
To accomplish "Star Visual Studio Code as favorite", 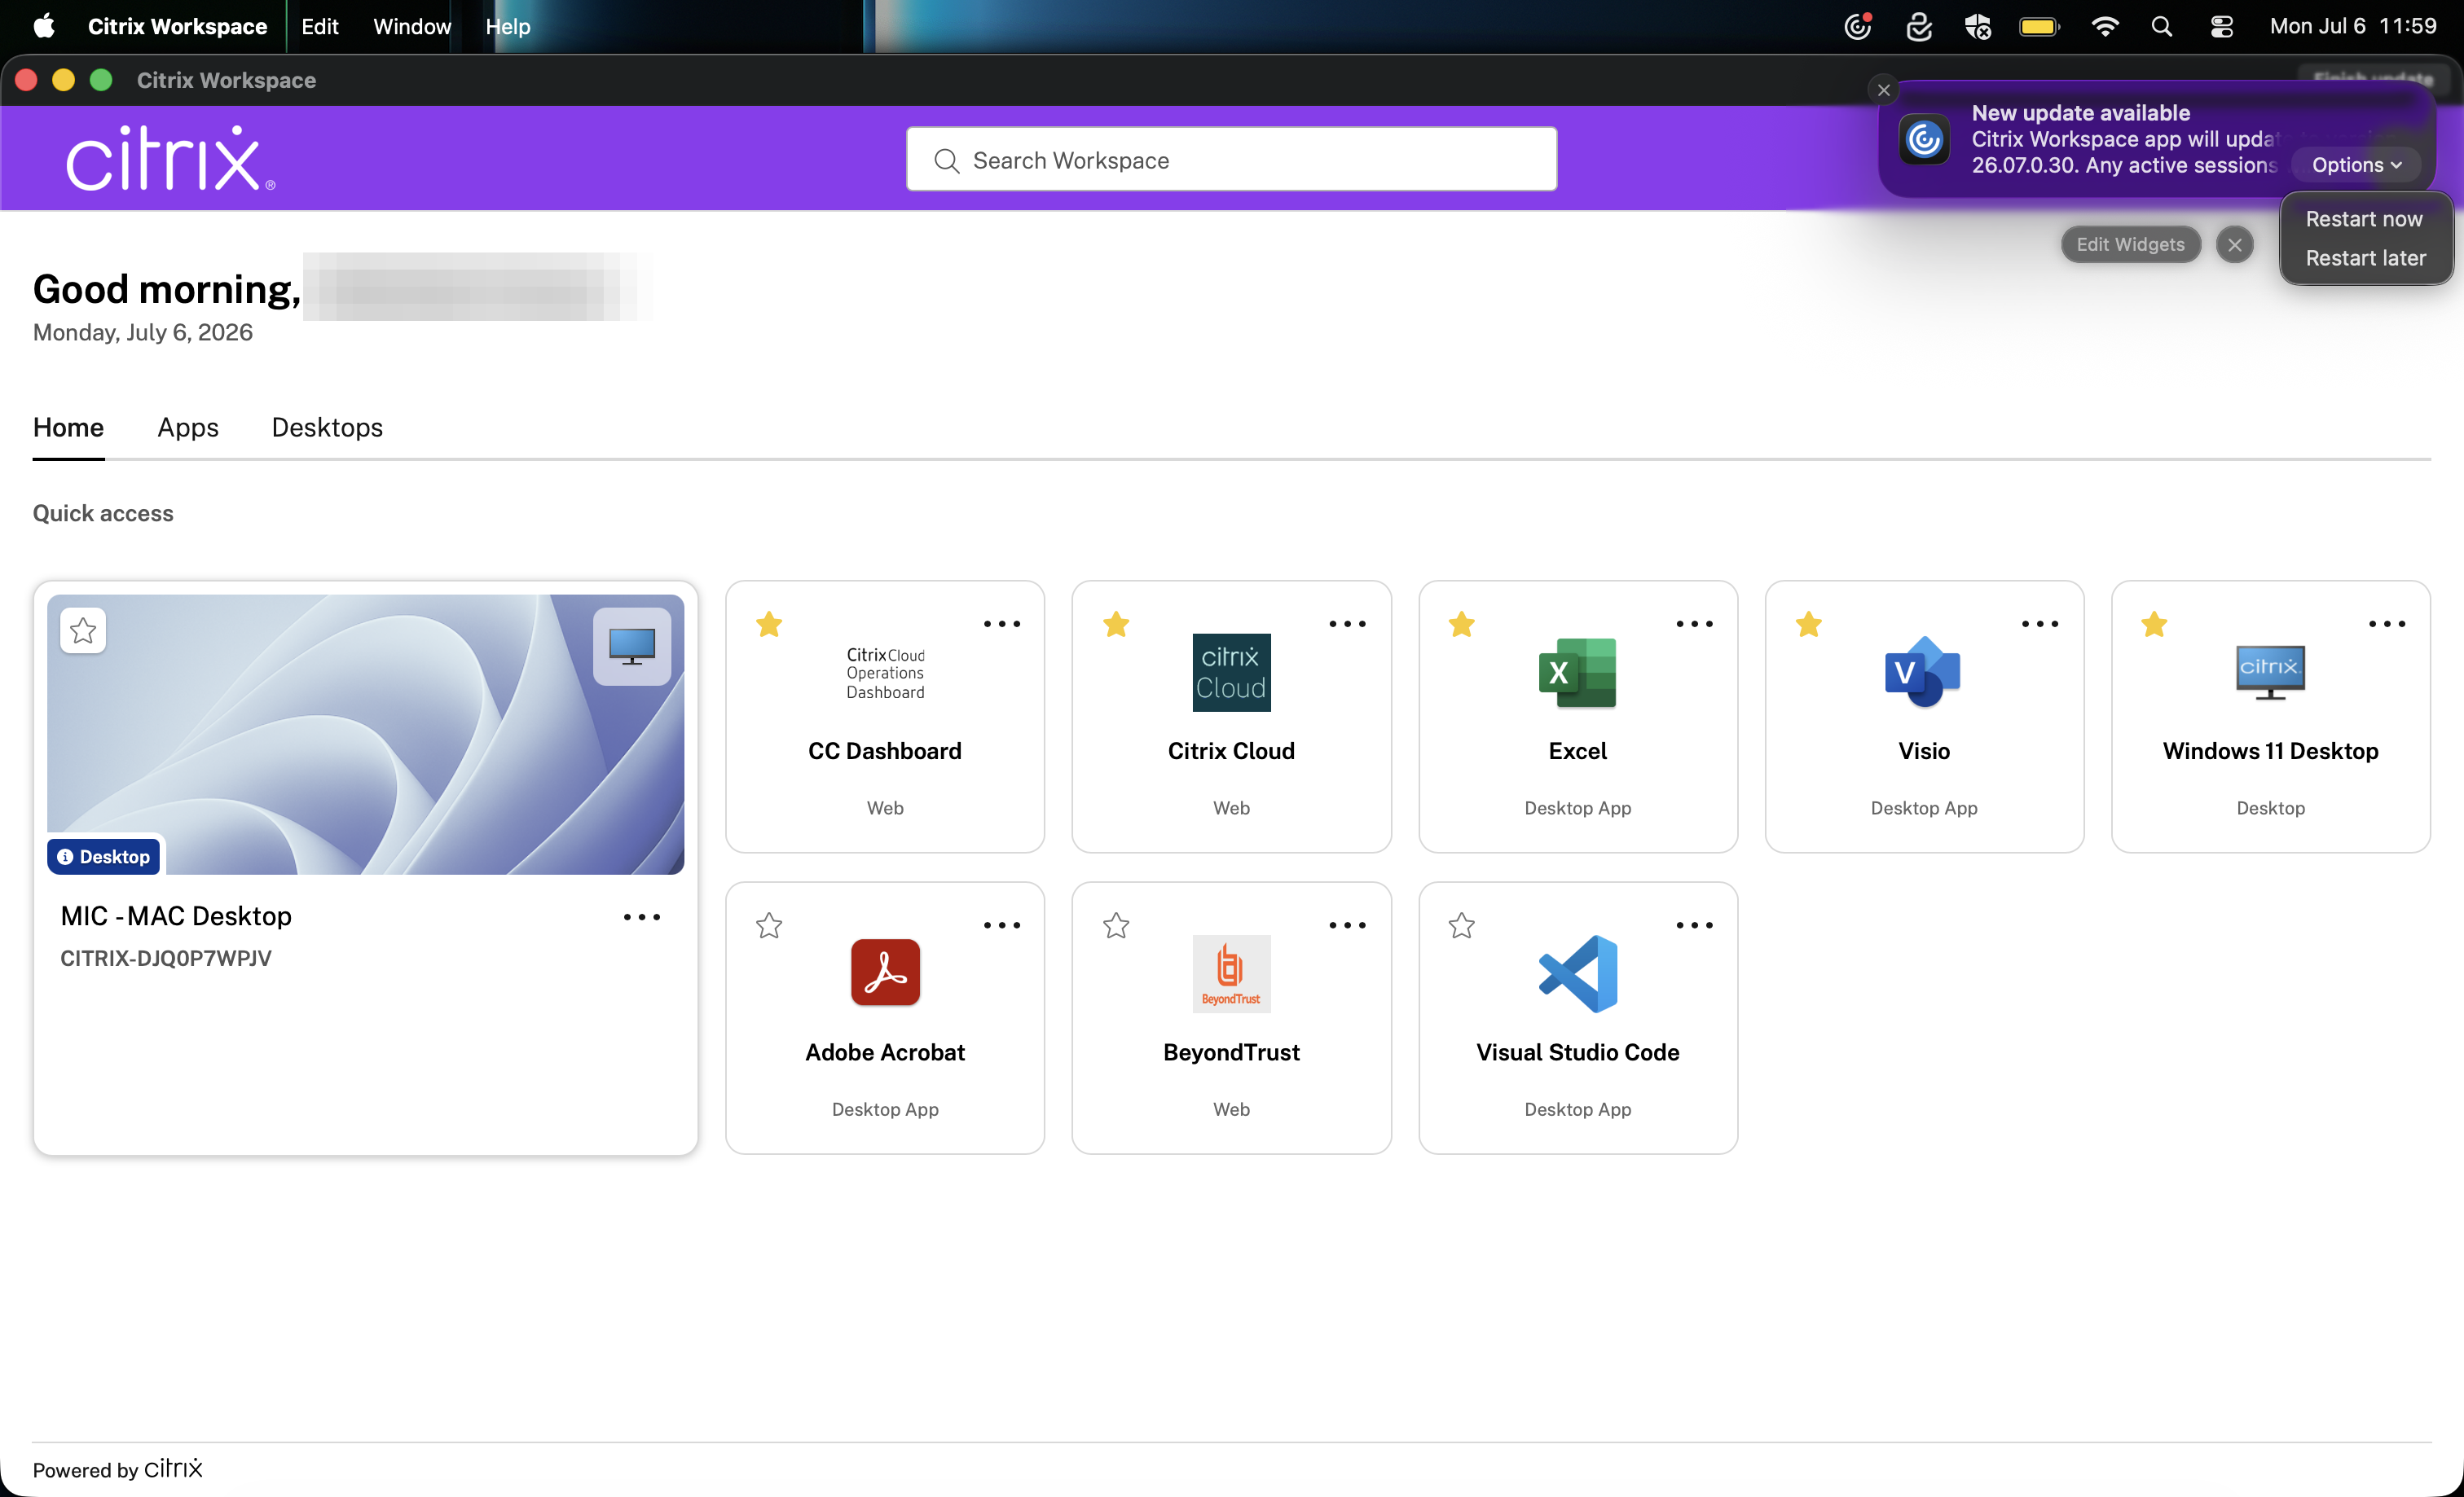I will pos(1462,925).
